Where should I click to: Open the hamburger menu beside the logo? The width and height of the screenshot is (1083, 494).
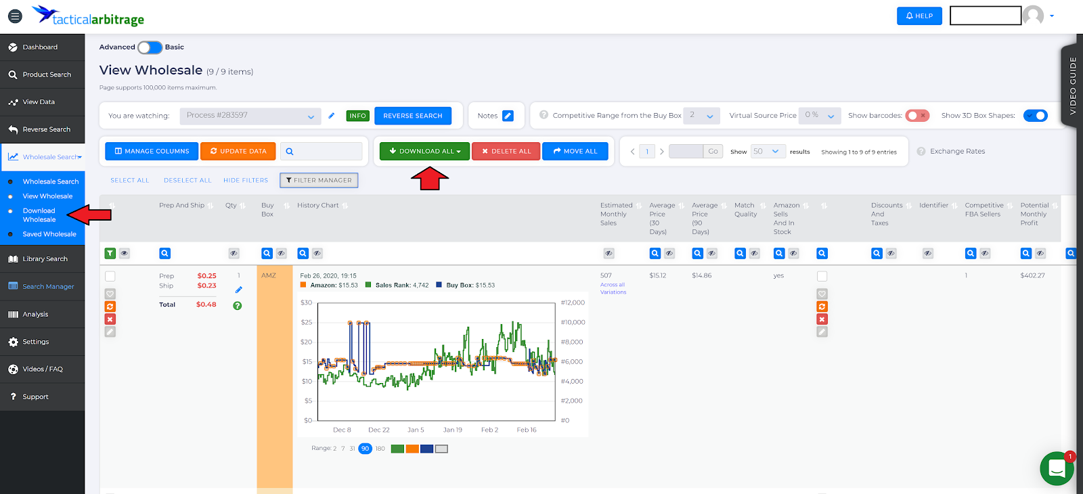pyautogui.click(x=15, y=16)
